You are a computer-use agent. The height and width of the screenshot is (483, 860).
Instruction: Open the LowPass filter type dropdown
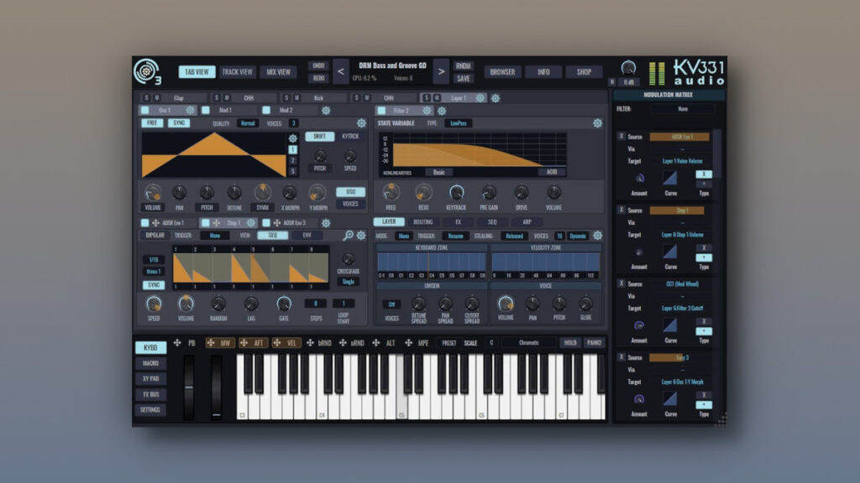pos(459,123)
